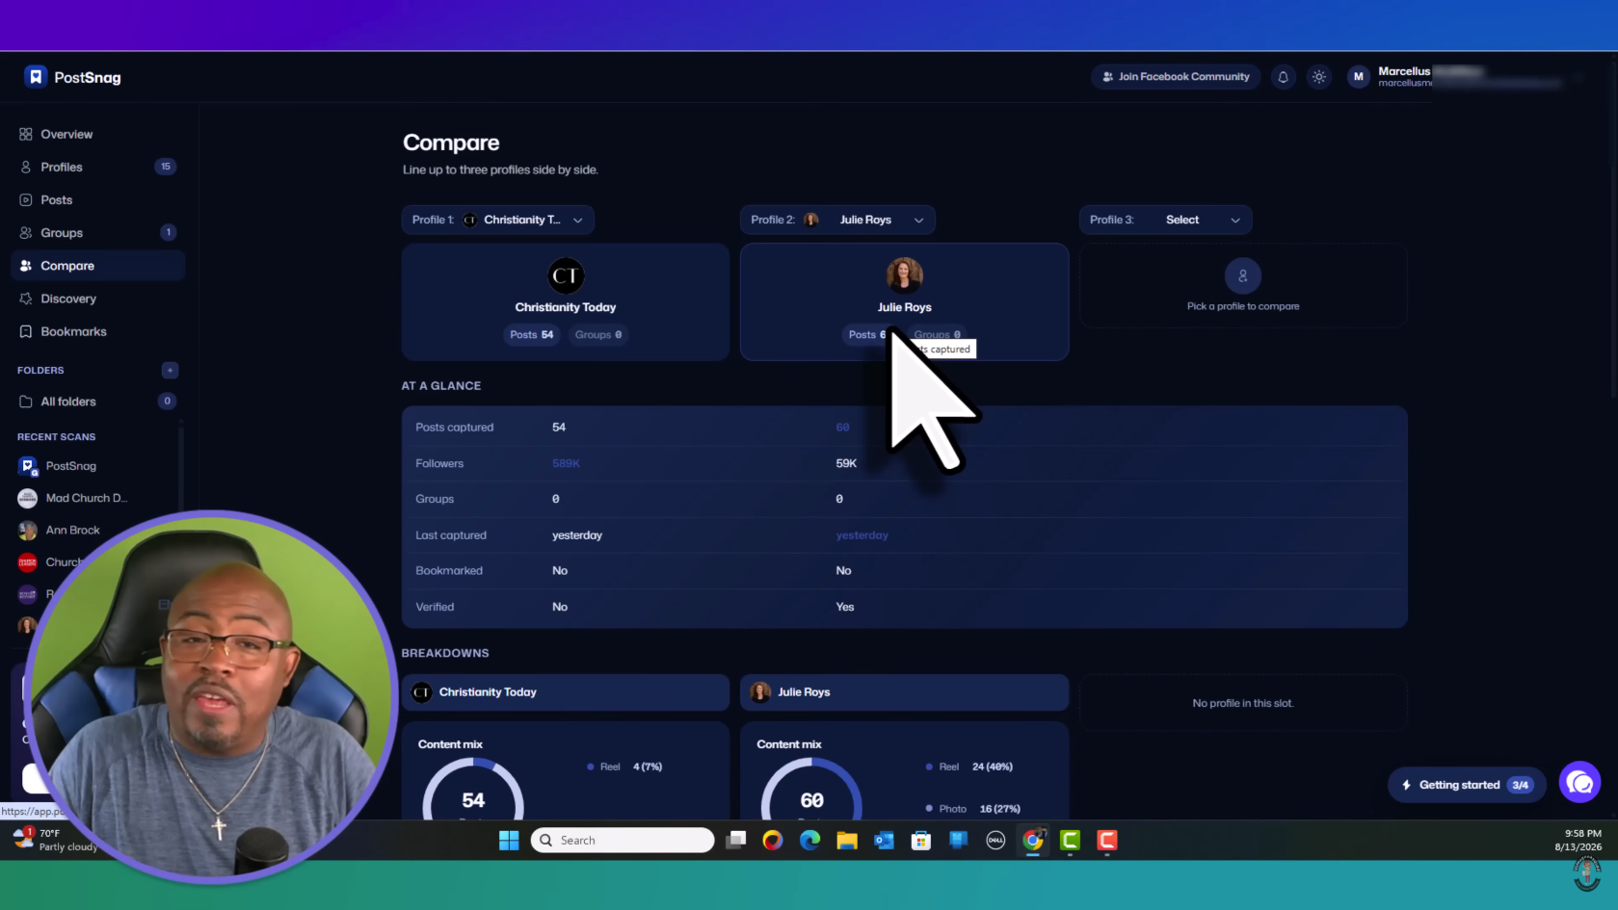Click the Christianity Today CT logo

coord(566,276)
